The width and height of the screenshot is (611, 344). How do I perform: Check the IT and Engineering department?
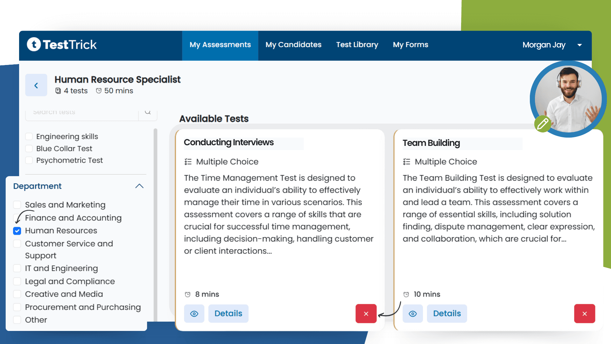(17, 268)
